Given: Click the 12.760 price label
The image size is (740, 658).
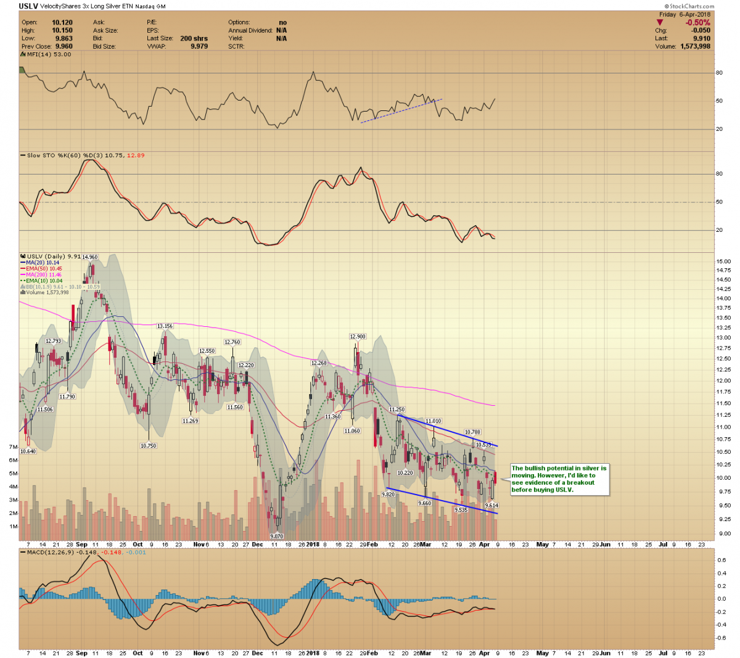Looking at the screenshot, I should click(232, 342).
